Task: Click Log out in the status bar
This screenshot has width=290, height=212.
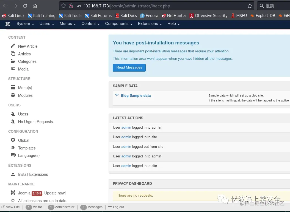Action: click(116, 207)
